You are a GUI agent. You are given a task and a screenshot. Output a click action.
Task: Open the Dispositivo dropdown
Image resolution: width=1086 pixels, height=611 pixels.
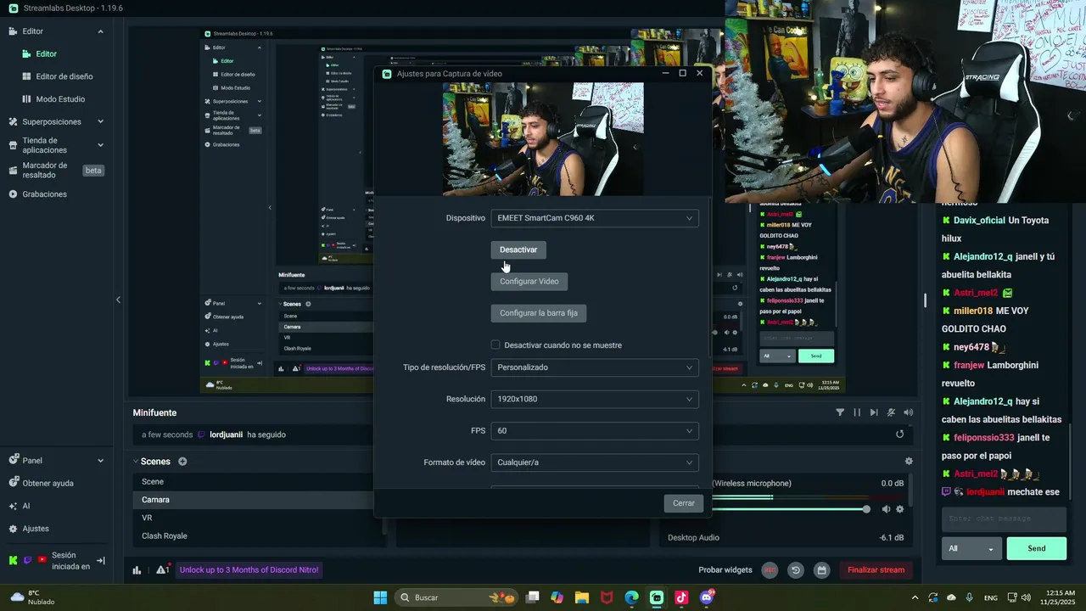(x=595, y=218)
